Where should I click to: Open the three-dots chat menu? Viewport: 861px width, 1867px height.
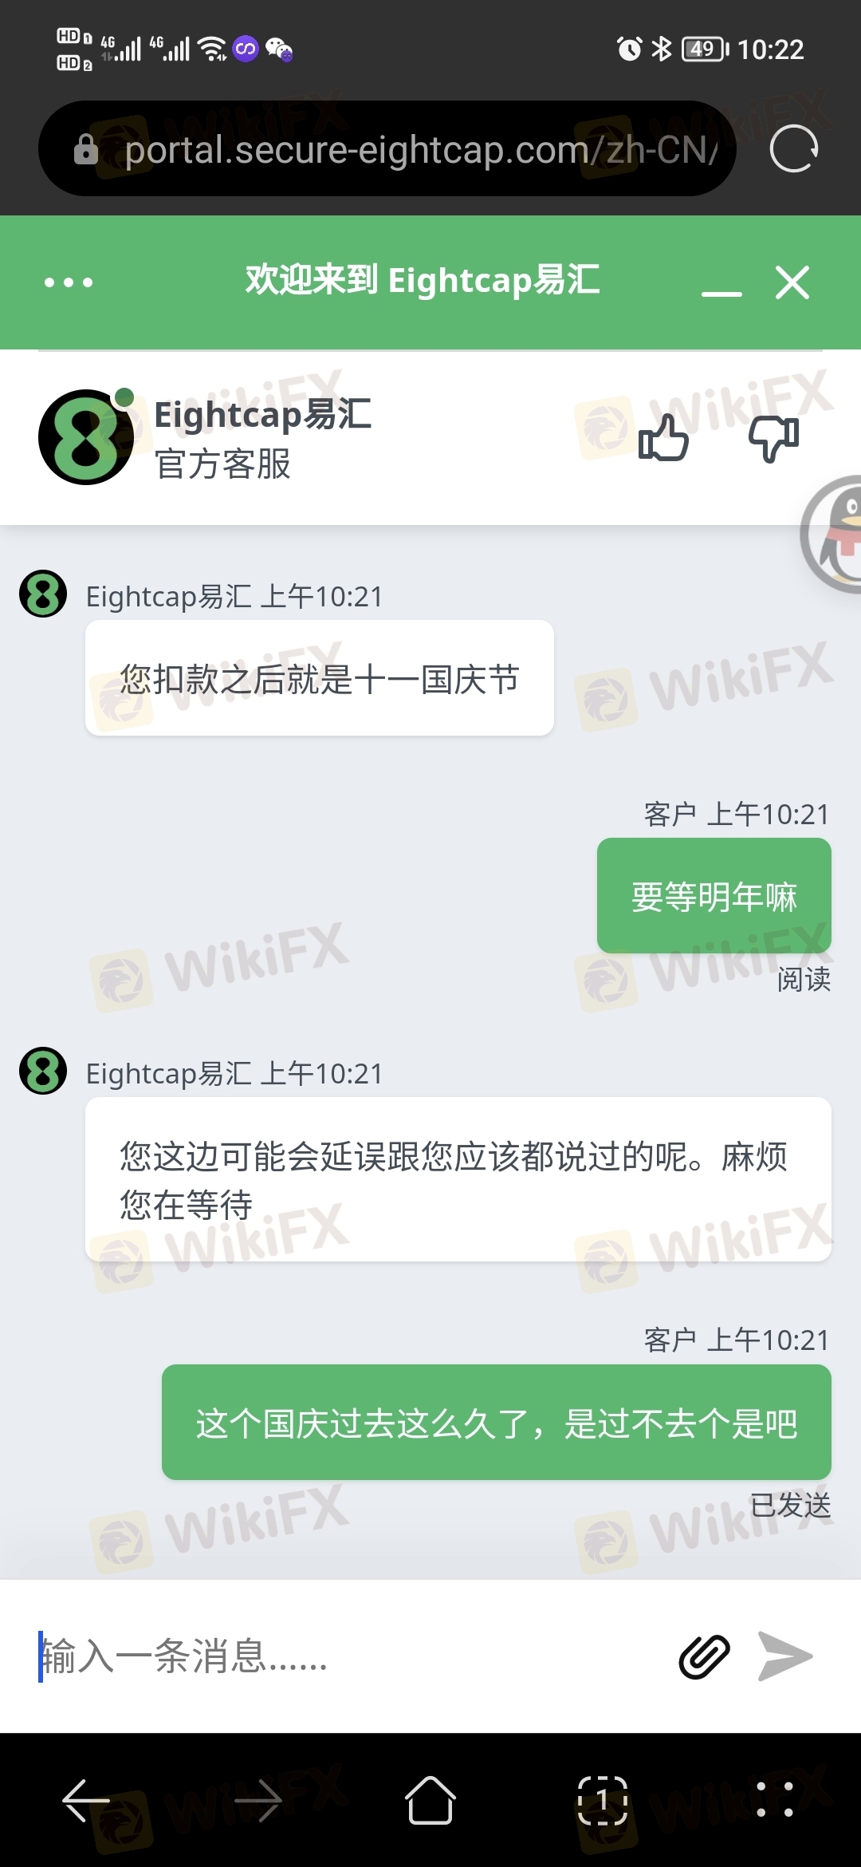coord(69,282)
